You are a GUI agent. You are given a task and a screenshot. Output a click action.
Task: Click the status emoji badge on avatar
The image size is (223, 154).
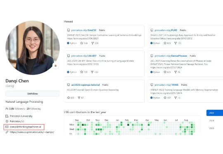pyautogui.click(x=56, y=65)
